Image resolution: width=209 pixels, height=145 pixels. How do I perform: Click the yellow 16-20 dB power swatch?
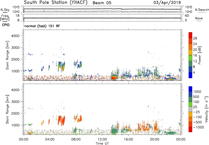190,52
